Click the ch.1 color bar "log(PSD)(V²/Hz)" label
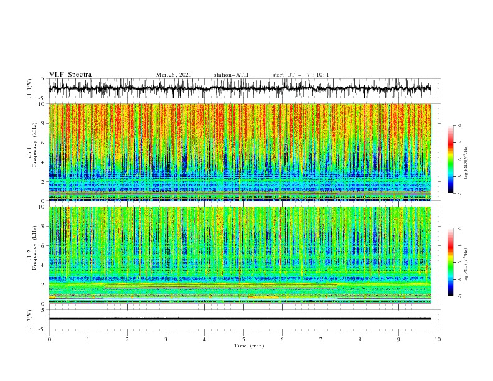493x381 pixels. coord(466,162)
